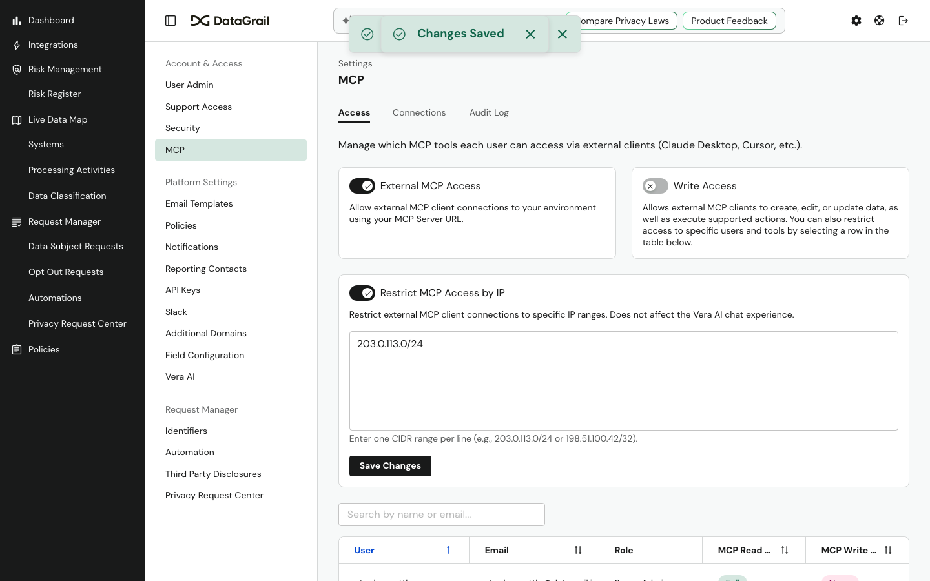Screen dimensions: 930x581
Task: Open Risk Register in the dark sidebar
Action: click(x=55, y=94)
